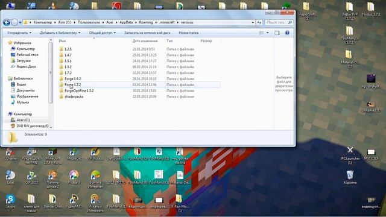Click Пользователи in the address breadcrumb
This screenshot has width=386, height=217.
click(x=89, y=22)
